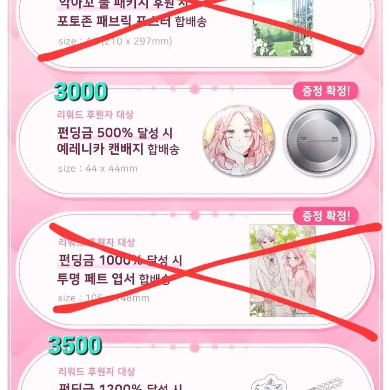Screen dimensions: 390x390
Task: Click the size 44 x 44mm text
Action: click(98, 169)
